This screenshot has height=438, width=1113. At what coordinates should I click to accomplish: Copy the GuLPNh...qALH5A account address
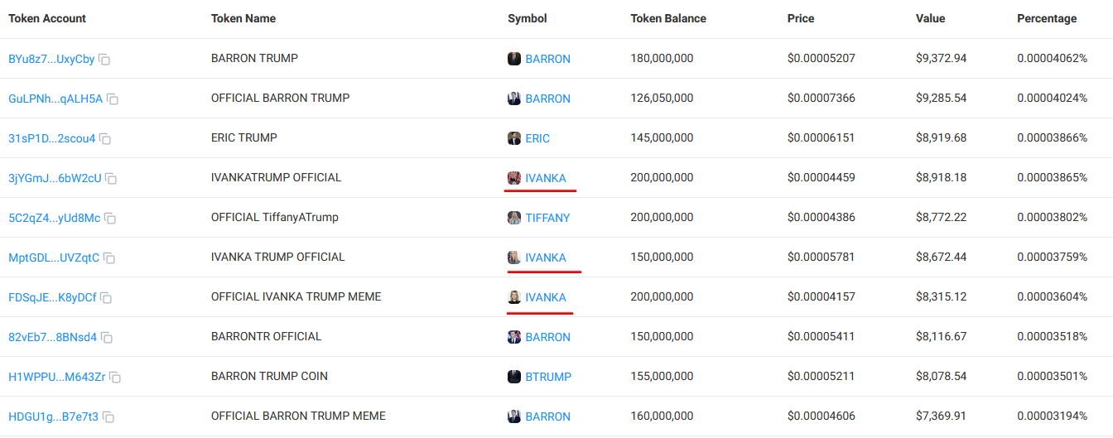tap(113, 99)
